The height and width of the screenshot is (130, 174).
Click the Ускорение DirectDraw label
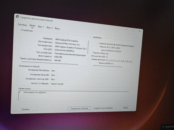tap(39, 70)
